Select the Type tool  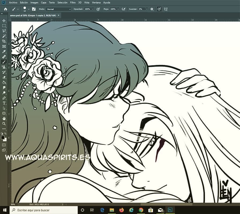pyautogui.click(x=4, y=103)
